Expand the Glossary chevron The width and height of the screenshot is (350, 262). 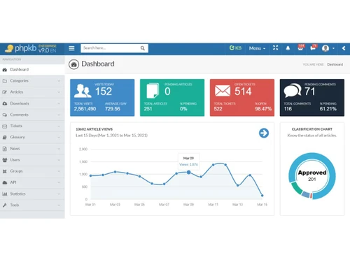tap(59, 137)
